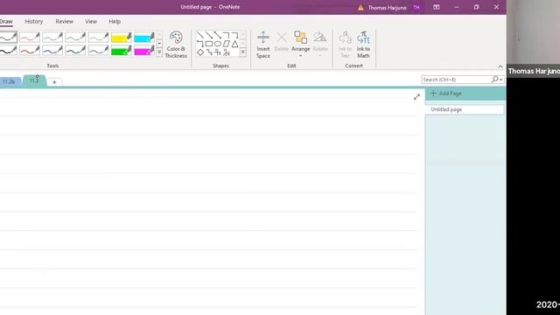
Task: Open Color & Thickness settings
Action: click(x=176, y=45)
